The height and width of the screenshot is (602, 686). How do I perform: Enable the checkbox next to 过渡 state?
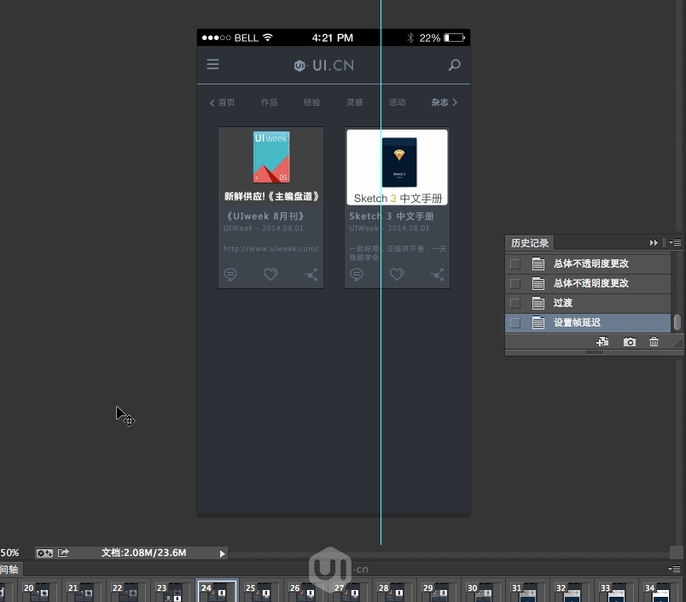pyautogui.click(x=514, y=303)
